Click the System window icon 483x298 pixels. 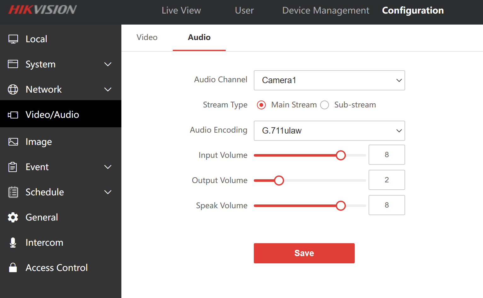click(13, 64)
